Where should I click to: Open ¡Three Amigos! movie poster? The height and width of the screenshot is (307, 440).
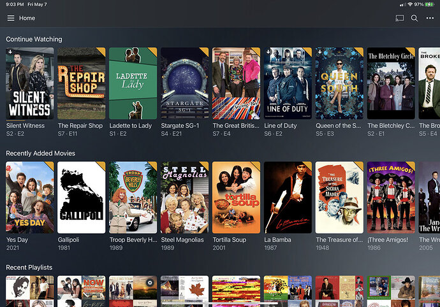point(391,197)
